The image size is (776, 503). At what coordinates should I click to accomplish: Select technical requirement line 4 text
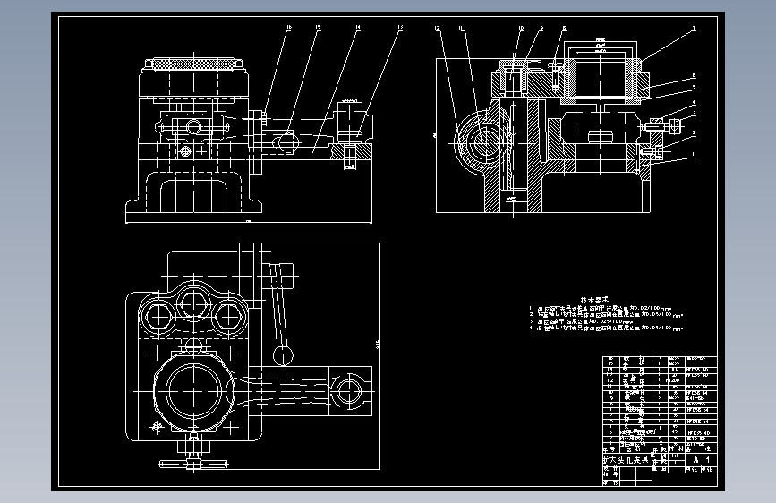[x=606, y=328]
